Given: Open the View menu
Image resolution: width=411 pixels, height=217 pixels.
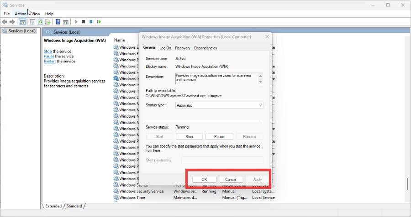Looking at the screenshot, I should click(x=36, y=14).
